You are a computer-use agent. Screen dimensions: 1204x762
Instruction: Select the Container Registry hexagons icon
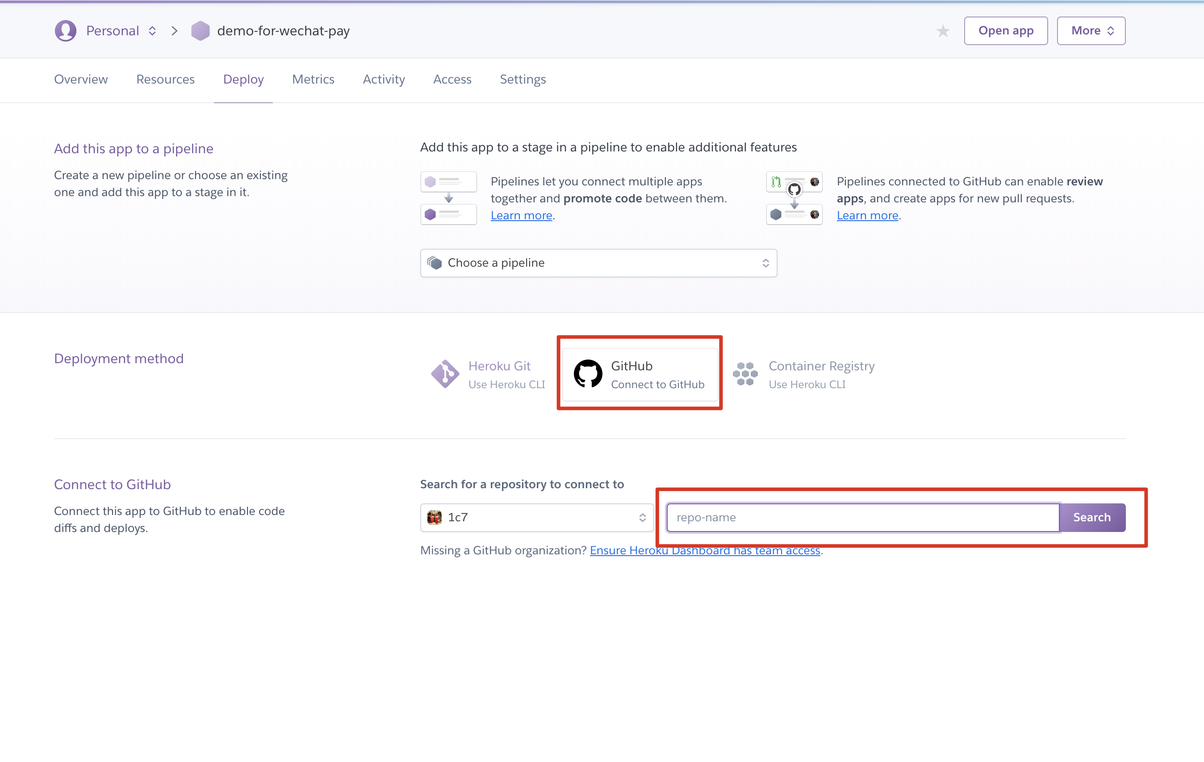coord(745,373)
